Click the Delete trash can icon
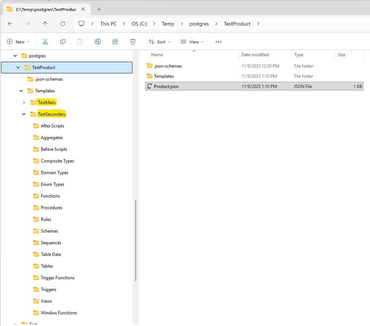This screenshot has height=326, width=370. [133, 42]
